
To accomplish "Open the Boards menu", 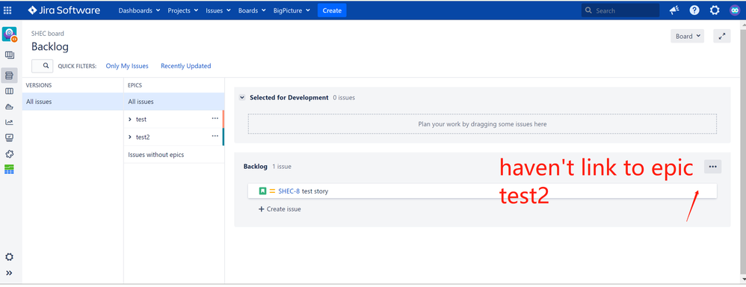I will pyautogui.click(x=251, y=10).
